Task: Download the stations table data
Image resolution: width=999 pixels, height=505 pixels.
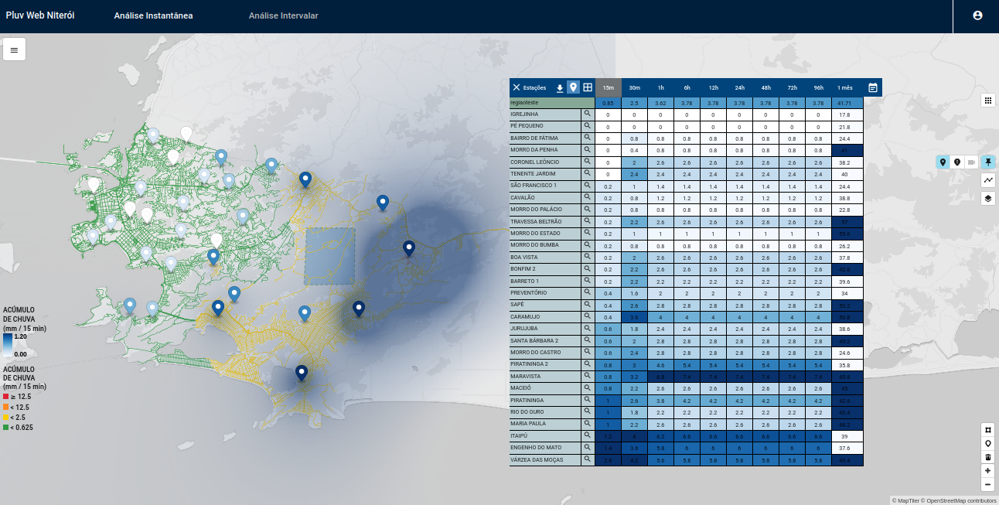Action: point(560,88)
